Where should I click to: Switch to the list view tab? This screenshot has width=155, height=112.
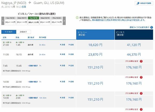(x=9, y=32)
